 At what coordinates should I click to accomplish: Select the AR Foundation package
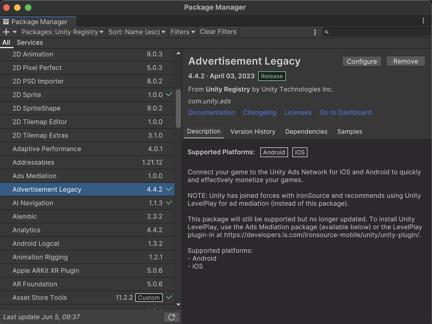click(x=87, y=284)
